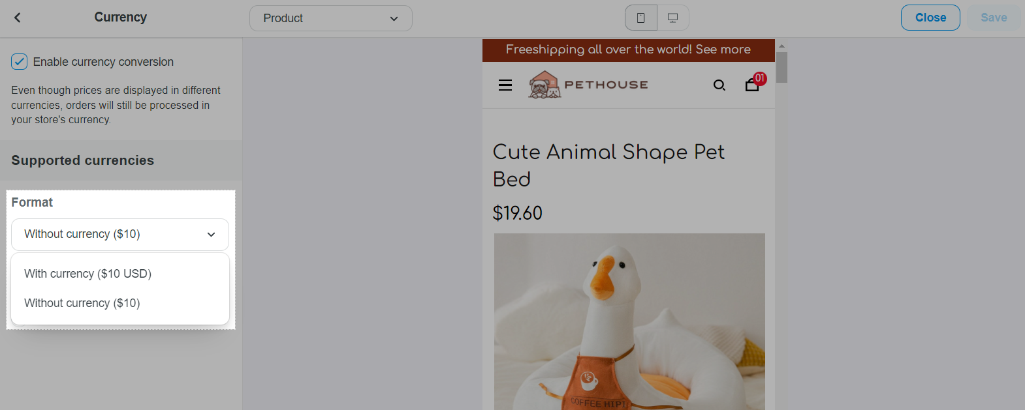Click the back arrow beside Currency

[18, 18]
